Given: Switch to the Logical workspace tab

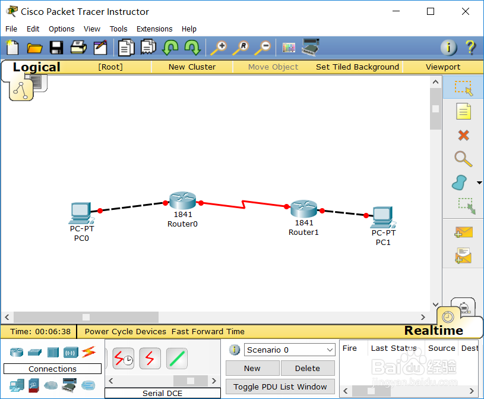Looking at the screenshot, I should point(36,67).
